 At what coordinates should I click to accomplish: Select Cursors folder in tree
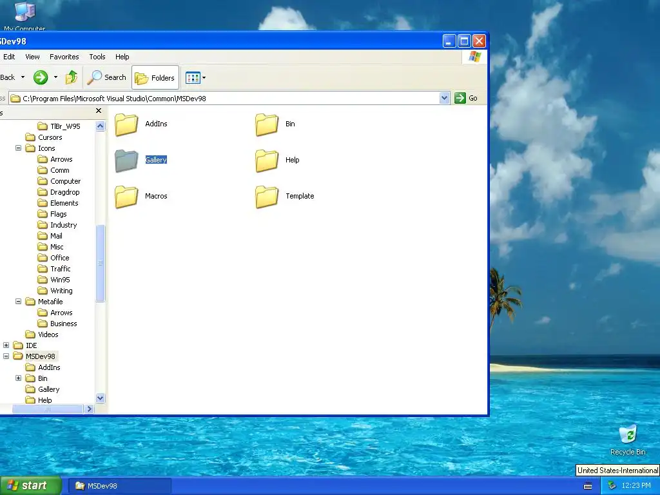pos(44,137)
